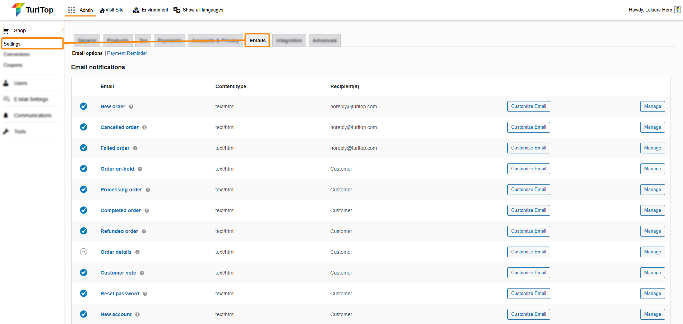Click the user avatar next to Howdy
This screenshot has width=683, height=324.
pos(677,10)
